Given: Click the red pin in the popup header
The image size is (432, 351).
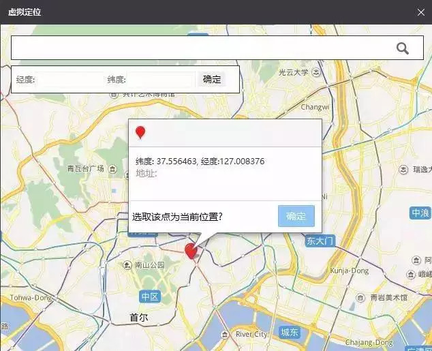Looking at the screenshot, I should point(140,132).
